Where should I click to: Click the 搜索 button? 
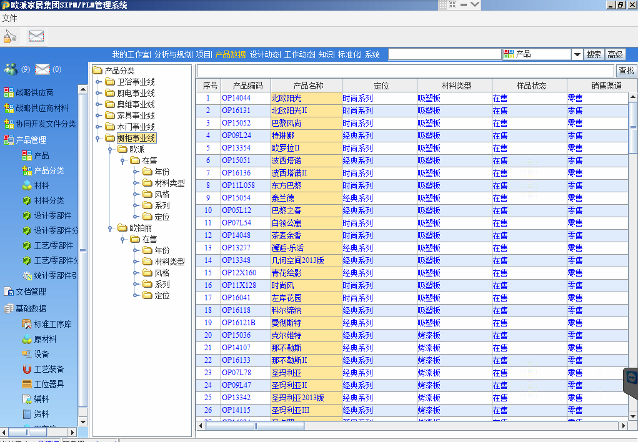(x=594, y=55)
